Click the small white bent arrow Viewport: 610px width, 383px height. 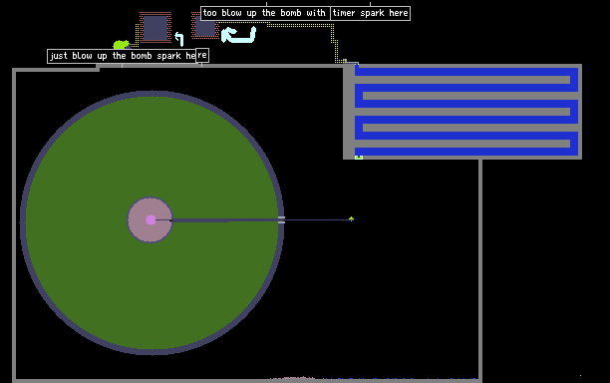point(179,39)
